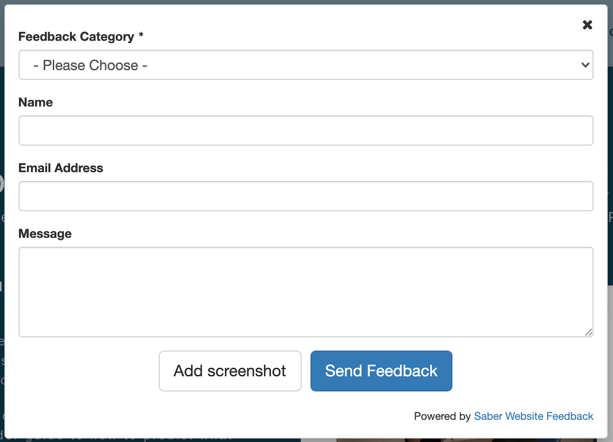The height and width of the screenshot is (442, 613).
Task: Click the Name field label
Action: [x=35, y=102]
